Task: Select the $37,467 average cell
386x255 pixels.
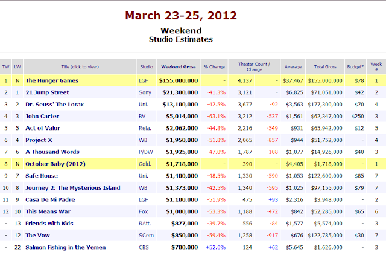Action: tap(293, 80)
